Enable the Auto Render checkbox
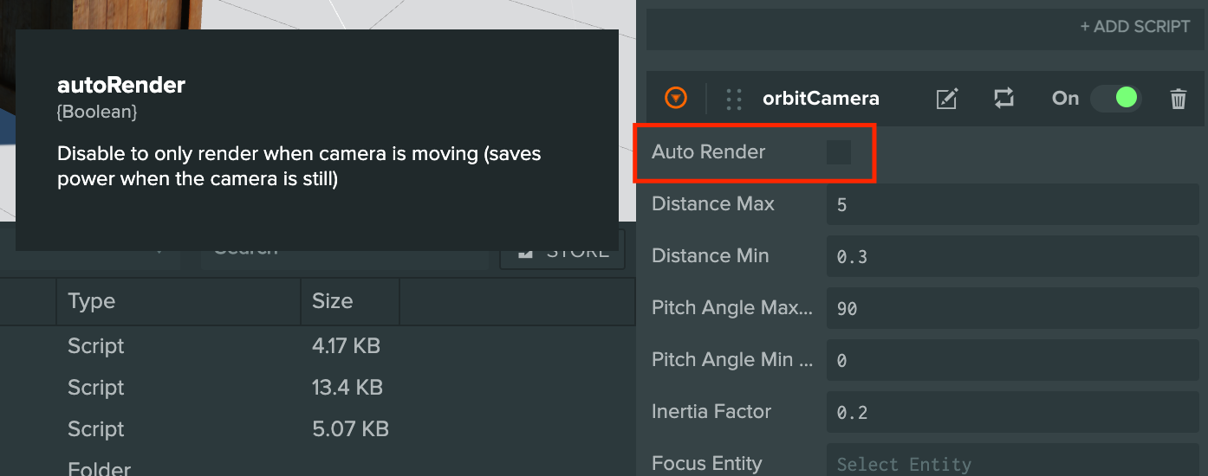 click(x=839, y=152)
